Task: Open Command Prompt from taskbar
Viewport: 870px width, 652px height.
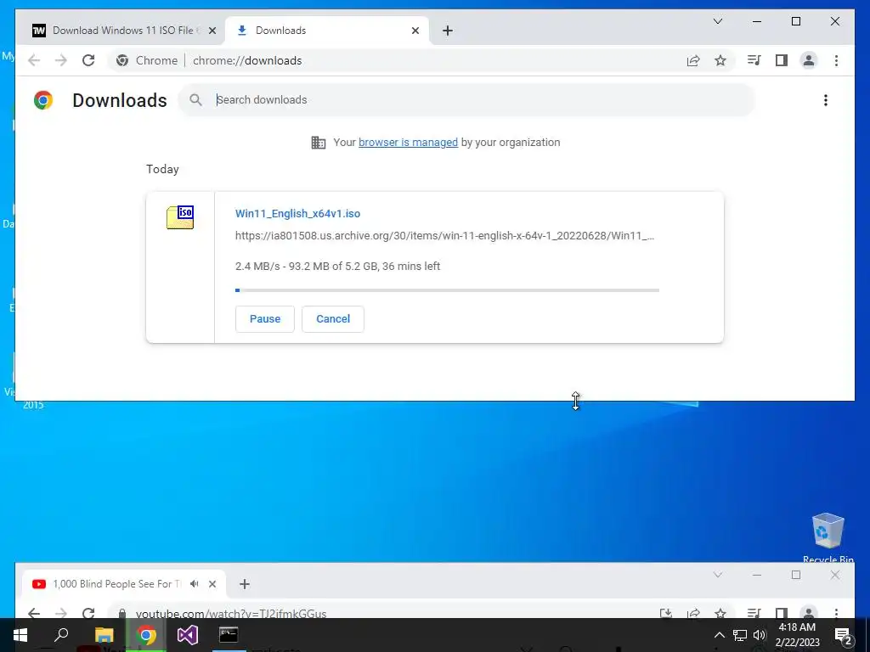Action: click(228, 635)
